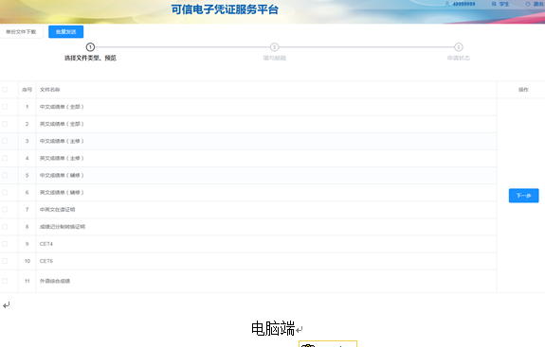Click the 序号 column header
The image size is (545, 347).
tap(27, 90)
